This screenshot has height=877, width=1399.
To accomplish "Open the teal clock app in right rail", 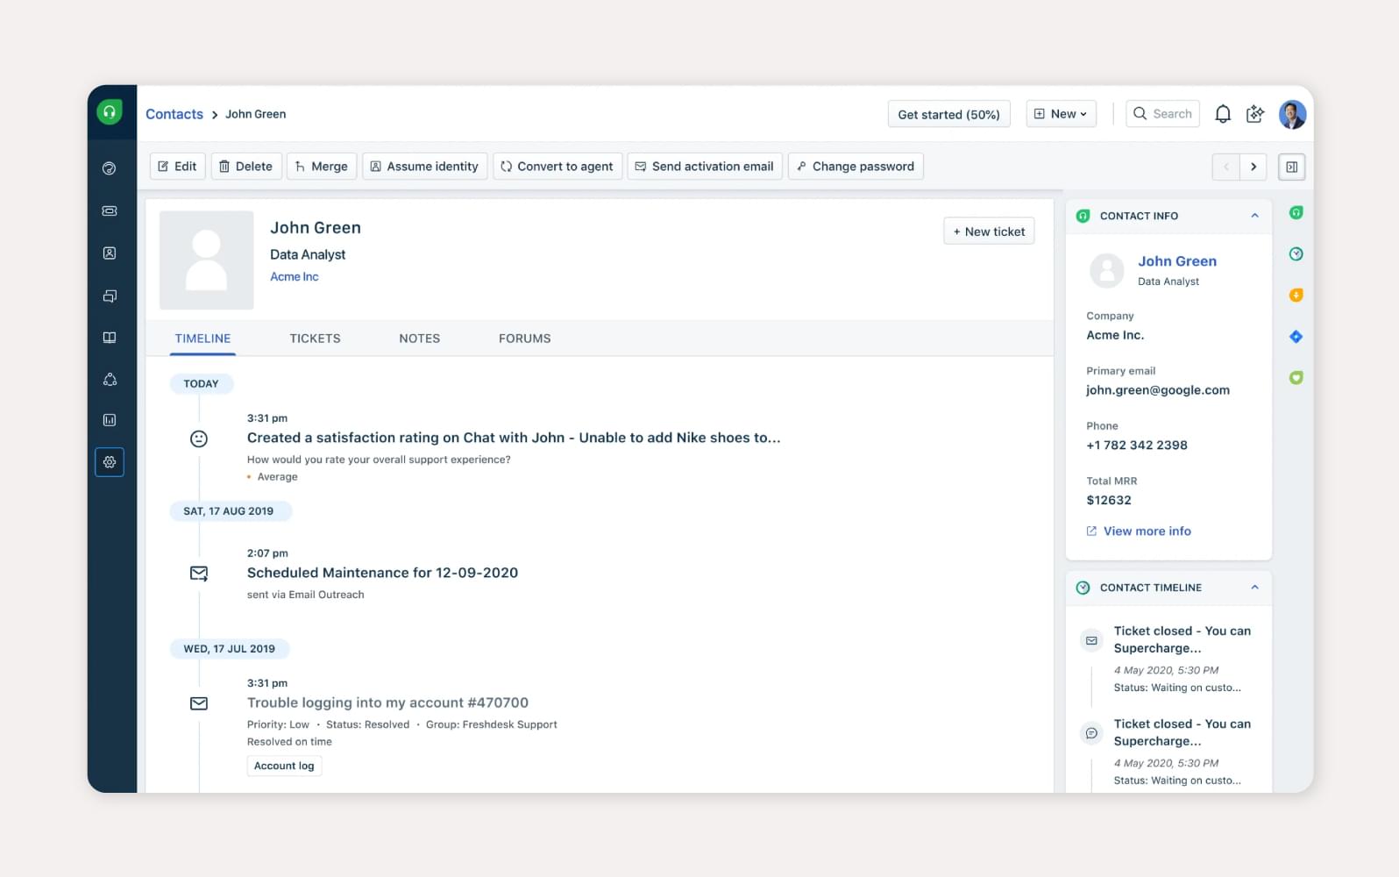I will pos(1296,253).
